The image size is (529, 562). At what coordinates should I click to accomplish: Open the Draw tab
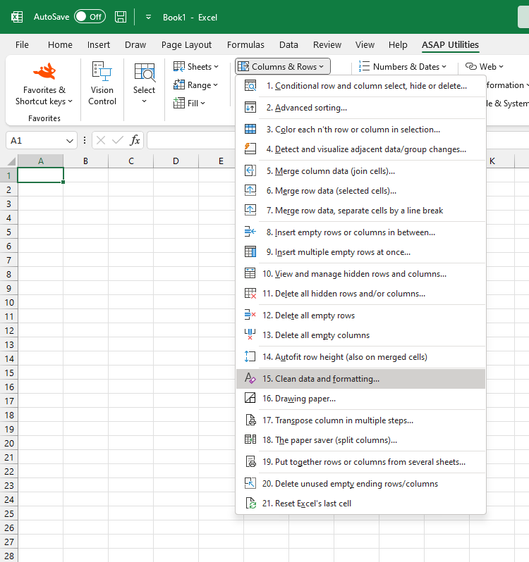[135, 45]
